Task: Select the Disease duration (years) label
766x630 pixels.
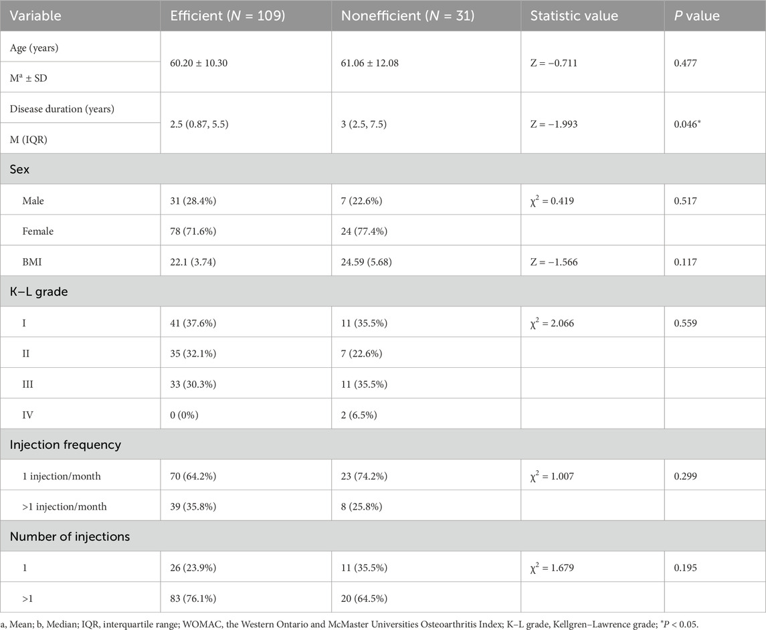Action: [x=62, y=108]
